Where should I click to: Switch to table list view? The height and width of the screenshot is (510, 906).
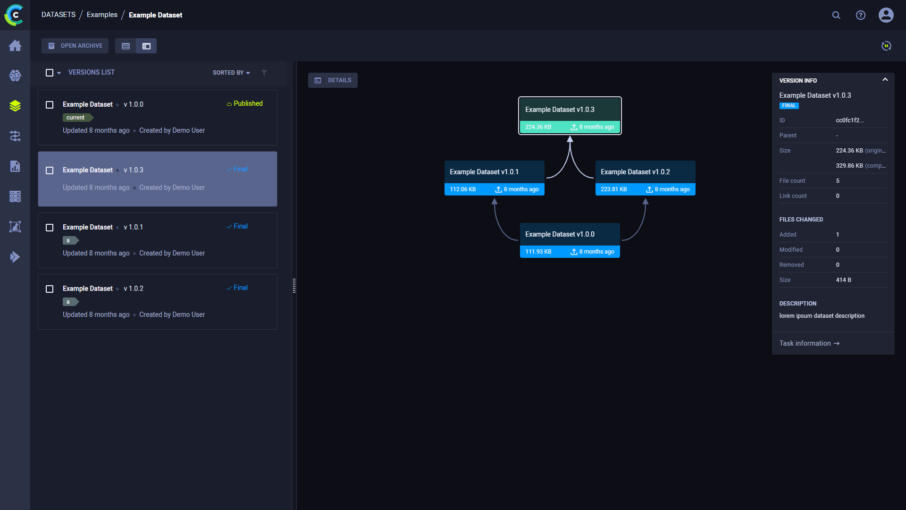[126, 46]
